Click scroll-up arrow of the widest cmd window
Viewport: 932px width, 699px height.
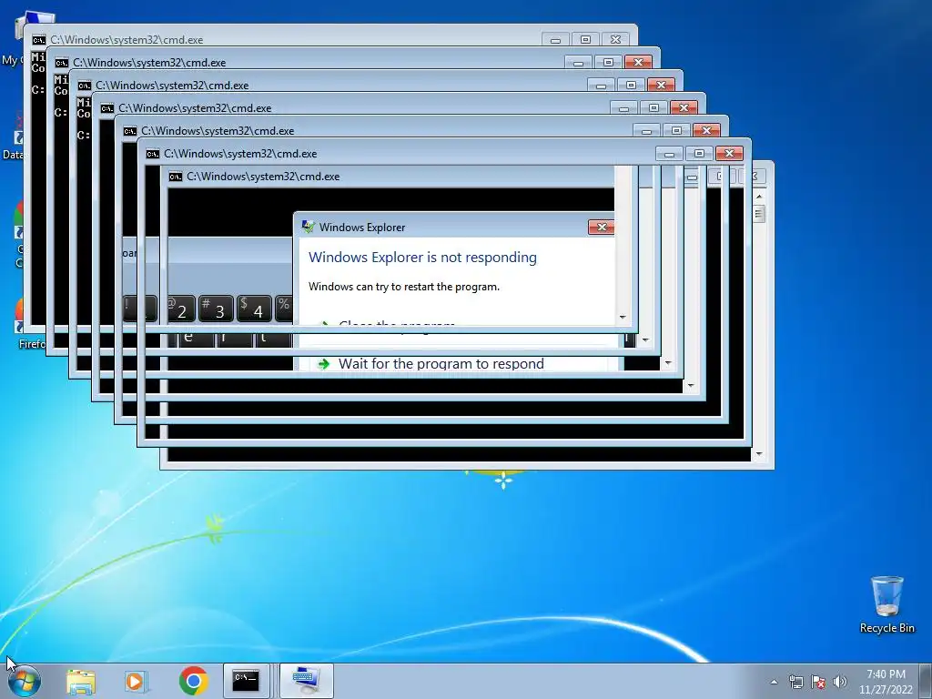click(759, 197)
